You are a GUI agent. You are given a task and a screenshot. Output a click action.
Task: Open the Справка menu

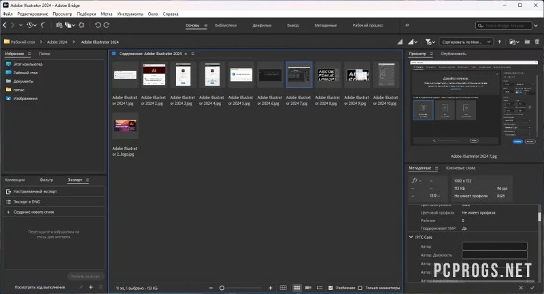pyautogui.click(x=171, y=14)
